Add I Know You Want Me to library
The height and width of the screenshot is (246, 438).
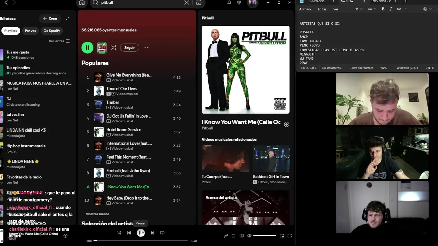286,124
